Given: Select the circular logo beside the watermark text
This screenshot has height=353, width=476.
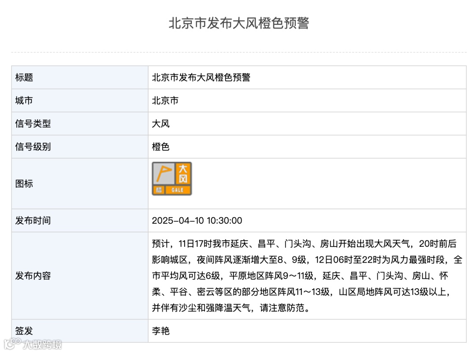Looking at the screenshot, I should point(11,344).
